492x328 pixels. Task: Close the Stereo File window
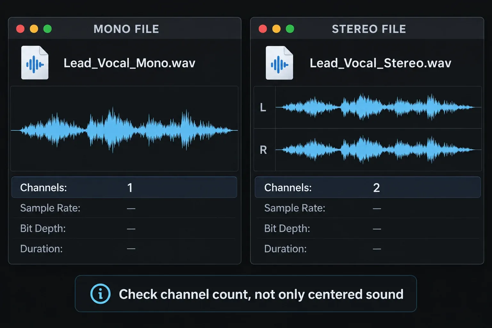(x=263, y=29)
